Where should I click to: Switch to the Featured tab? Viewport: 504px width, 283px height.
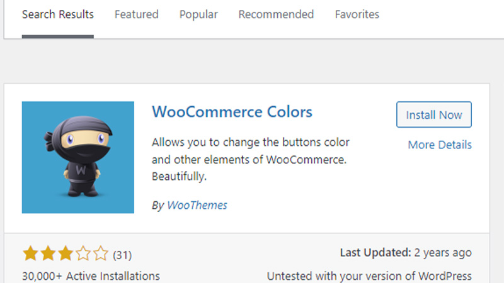click(x=137, y=14)
